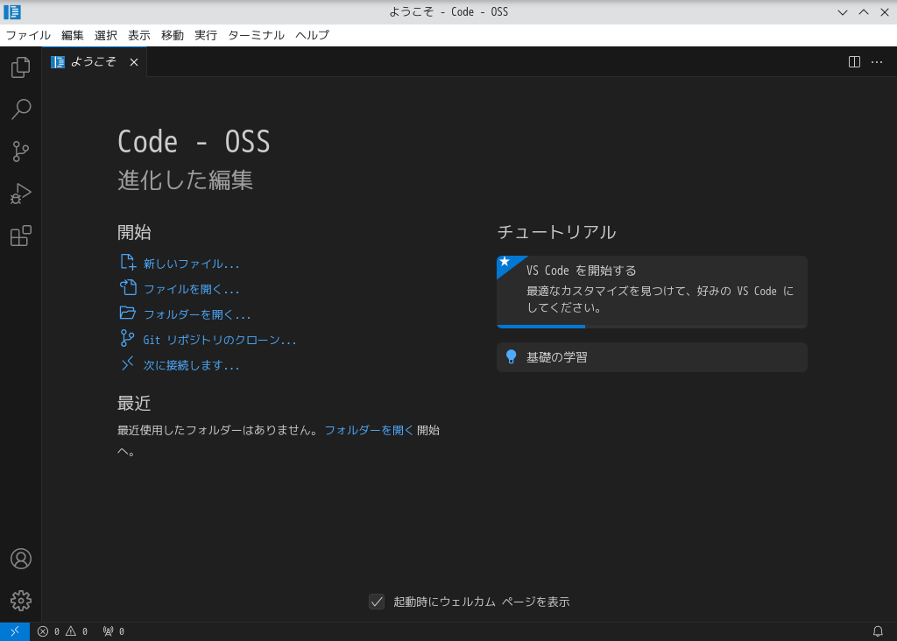
Task: Show errors and warnings count in status bar
Action: pos(63,631)
